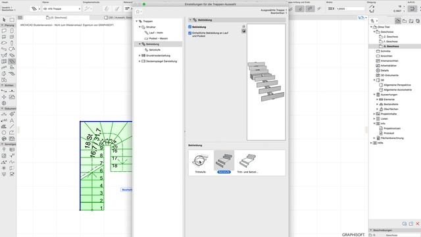Screen dimensions: 421x237
Task: Collapse the Geschosse folder in Navigator
Action: [374, 32]
